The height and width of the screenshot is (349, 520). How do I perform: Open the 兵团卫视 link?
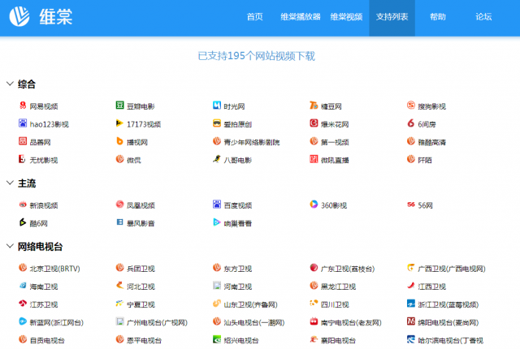coord(141,269)
